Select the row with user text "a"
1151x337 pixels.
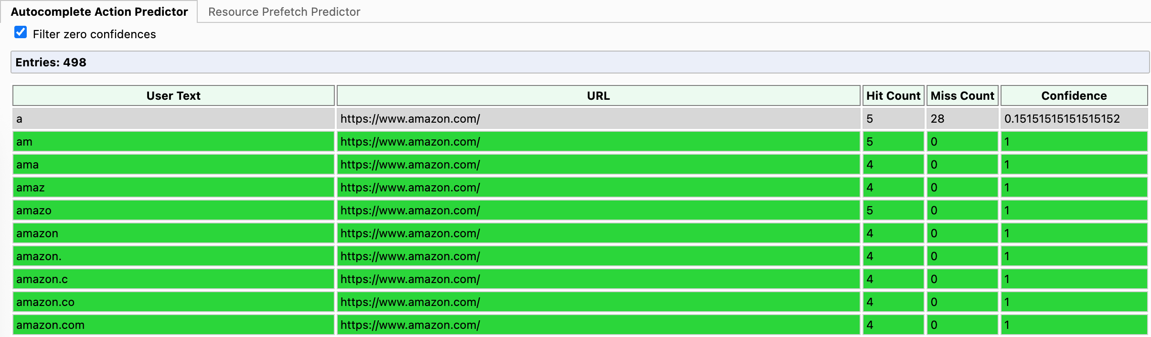[580, 118]
